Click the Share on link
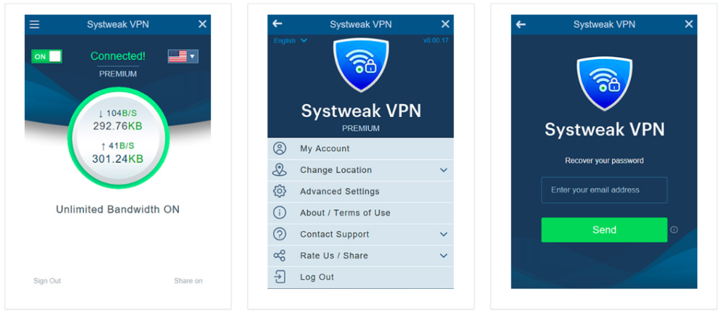The height and width of the screenshot is (314, 722). coord(188,281)
